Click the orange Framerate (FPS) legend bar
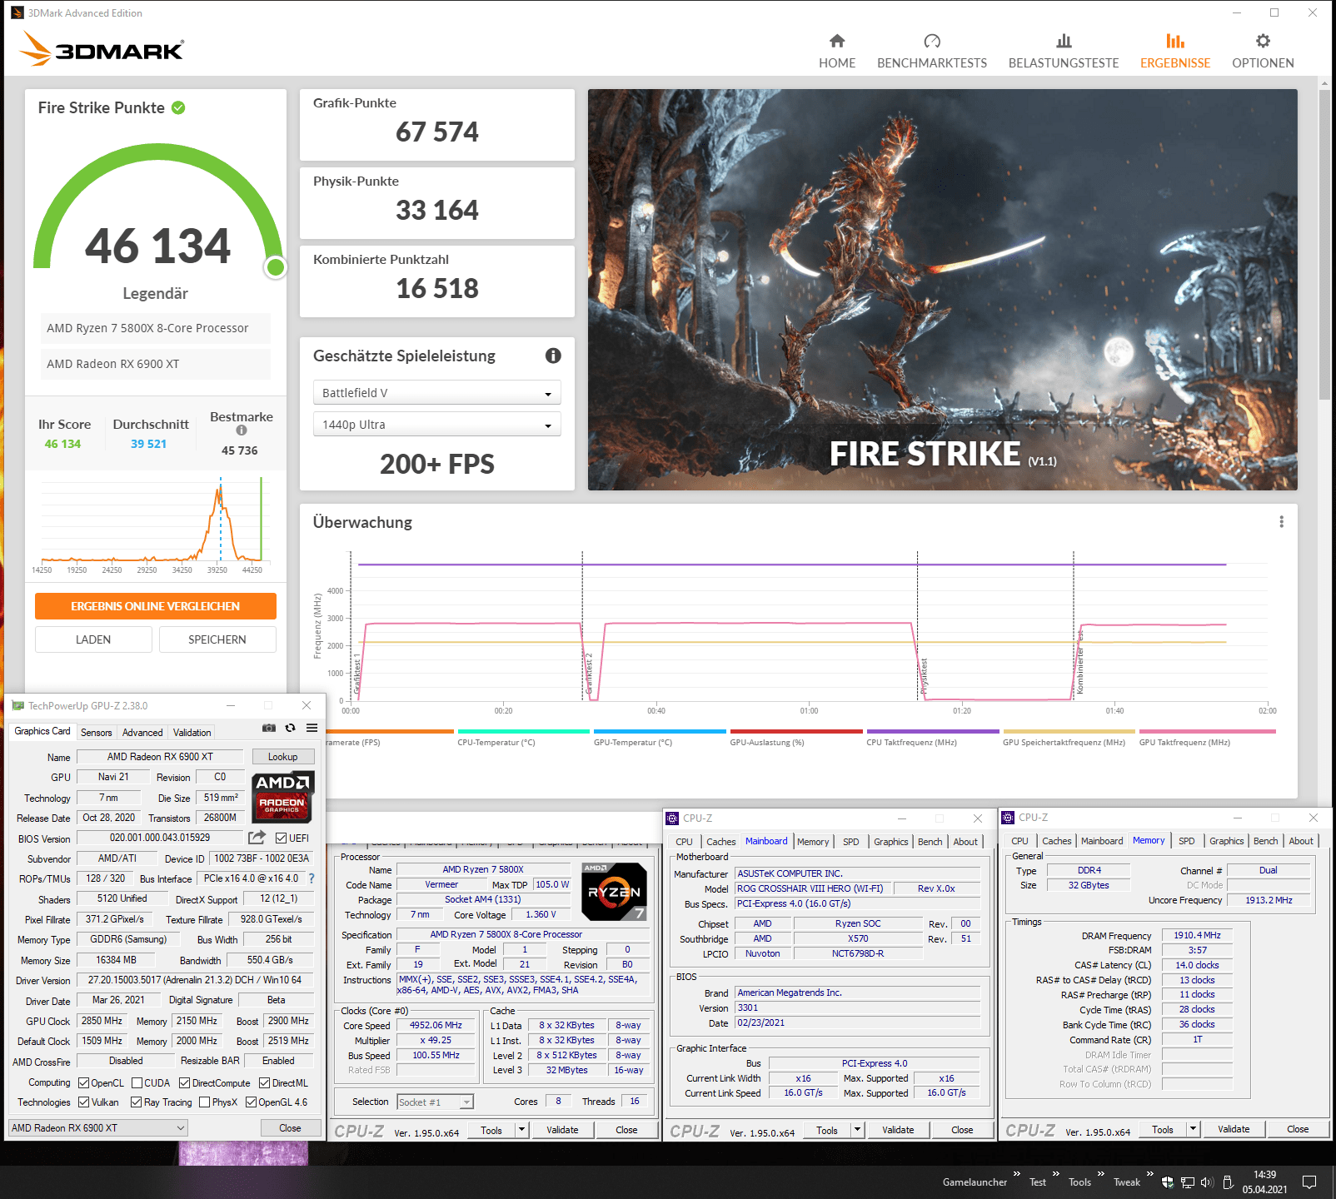1336x1199 pixels. (x=390, y=732)
